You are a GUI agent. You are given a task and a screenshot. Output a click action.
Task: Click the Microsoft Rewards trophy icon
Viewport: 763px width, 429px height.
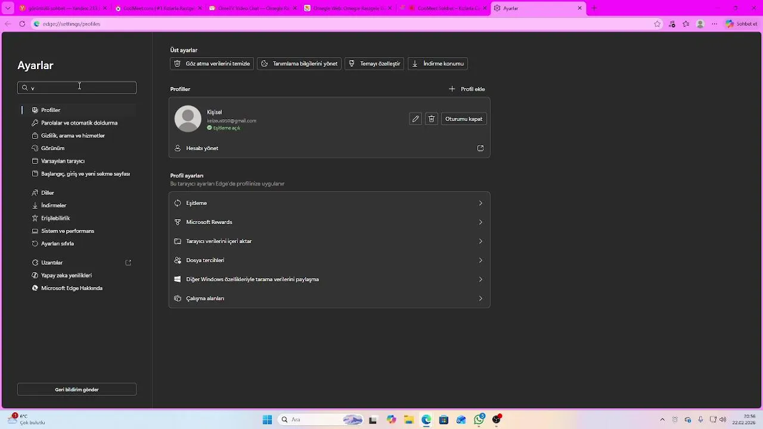click(178, 222)
